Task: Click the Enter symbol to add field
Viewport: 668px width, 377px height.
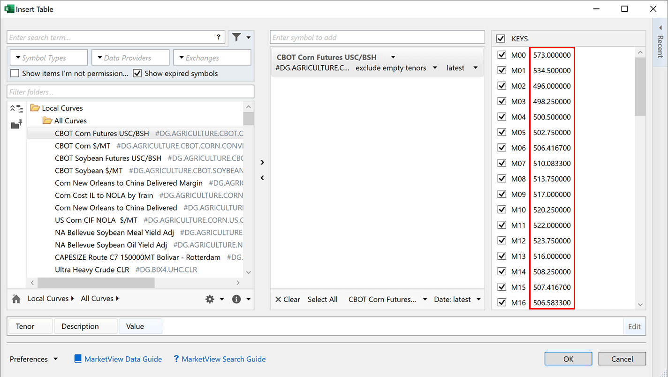Action: (377, 38)
